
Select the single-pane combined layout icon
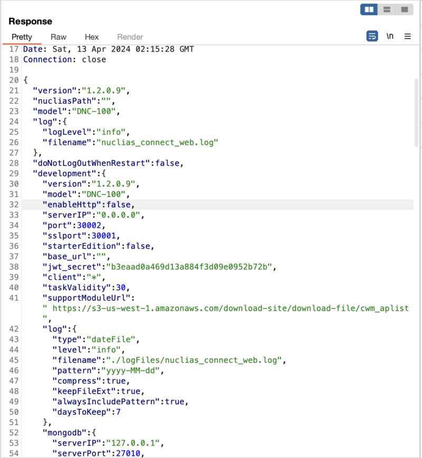pyautogui.click(x=404, y=9)
